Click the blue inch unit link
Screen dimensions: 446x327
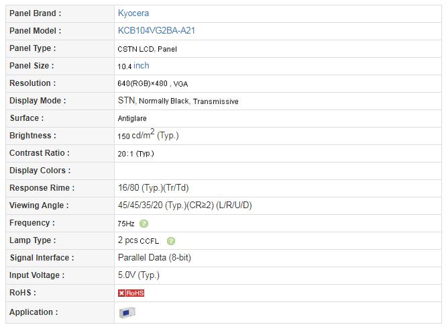point(142,66)
